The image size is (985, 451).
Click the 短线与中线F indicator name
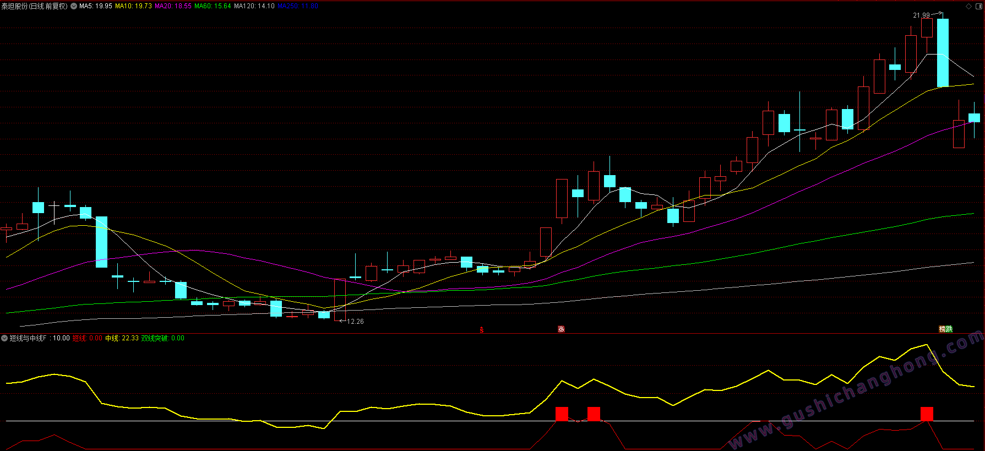[28, 338]
